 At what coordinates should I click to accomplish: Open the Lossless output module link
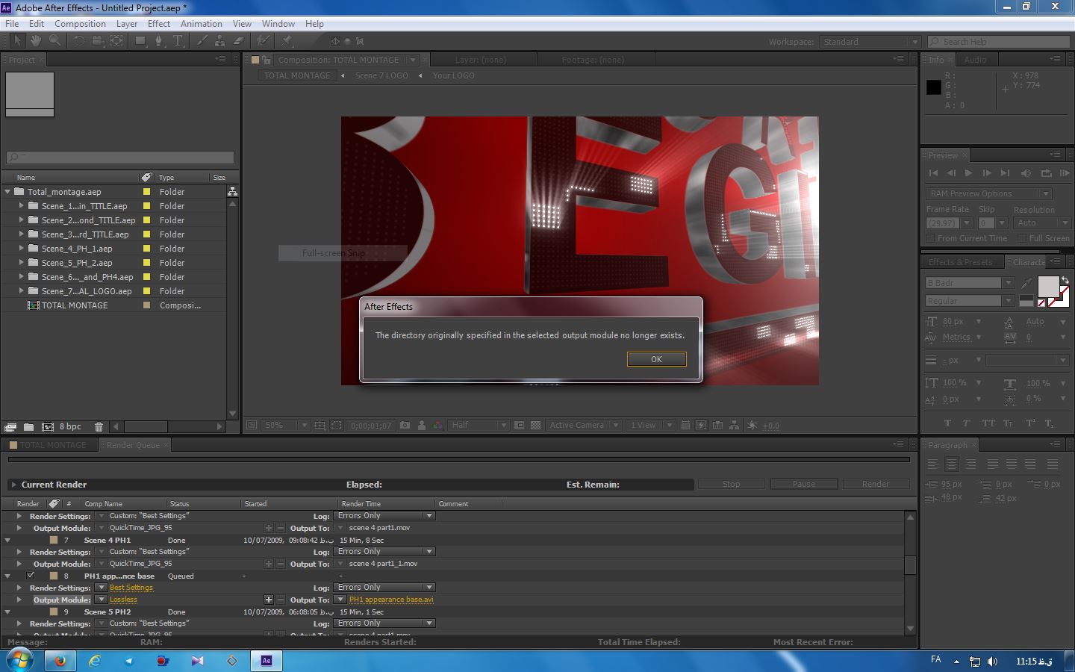[x=123, y=600]
